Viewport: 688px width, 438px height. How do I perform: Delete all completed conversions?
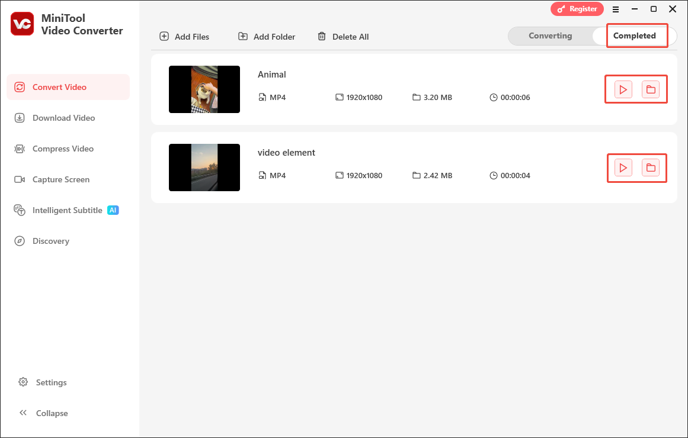coord(343,36)
